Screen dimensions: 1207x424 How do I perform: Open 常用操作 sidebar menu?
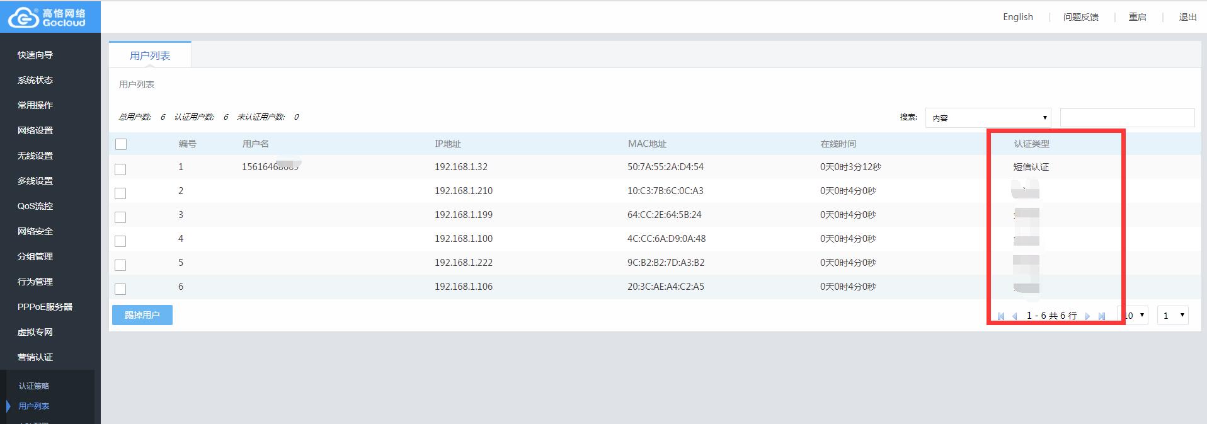pos(35,105)
